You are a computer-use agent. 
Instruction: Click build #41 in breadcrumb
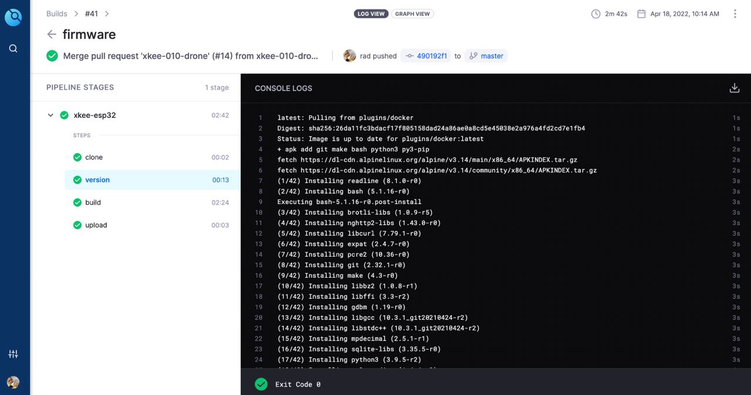click(x=91, y=13)
